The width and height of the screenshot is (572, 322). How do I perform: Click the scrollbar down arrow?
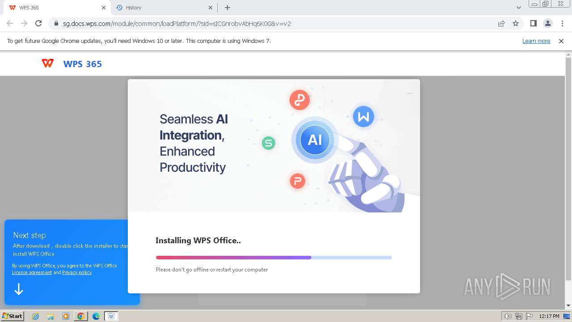coord(568,305)
